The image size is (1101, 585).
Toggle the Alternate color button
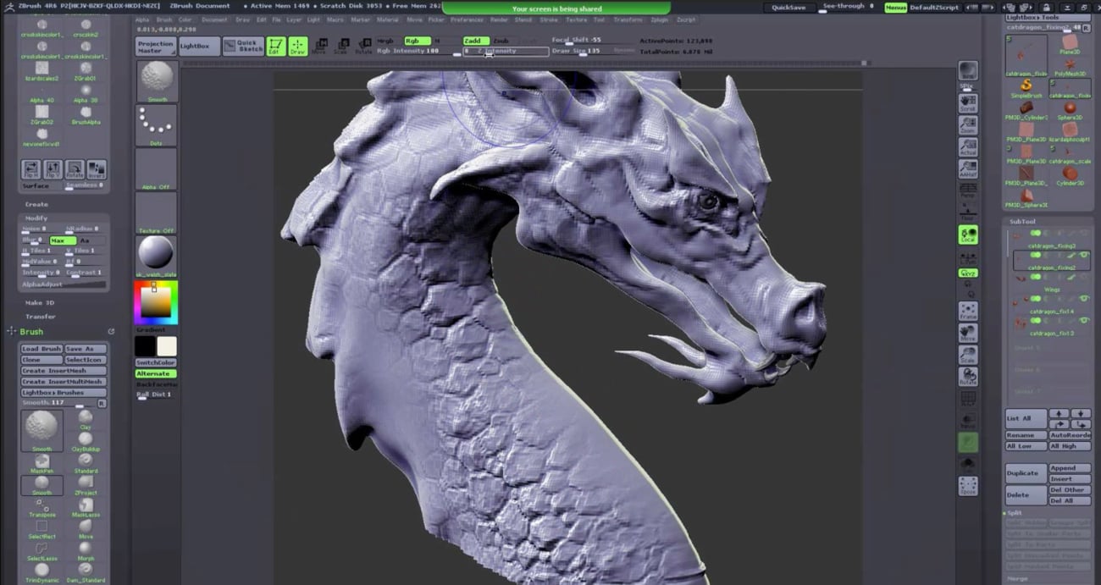pyautogui.click(x=154, y=373)
